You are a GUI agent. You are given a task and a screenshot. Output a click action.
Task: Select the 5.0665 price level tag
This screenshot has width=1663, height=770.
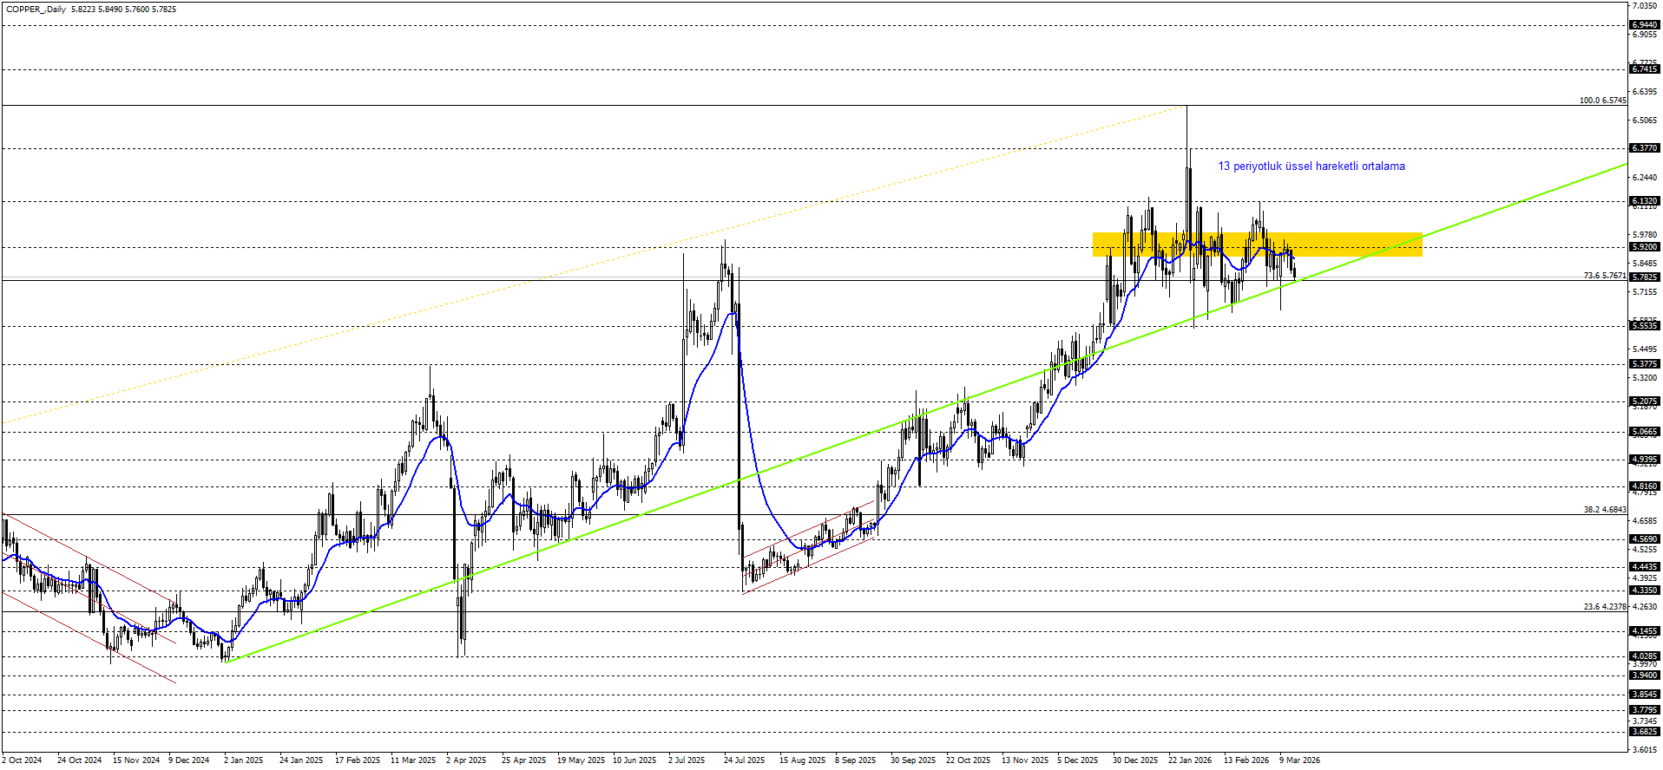pyautogui.click(x=1645, y=432)
